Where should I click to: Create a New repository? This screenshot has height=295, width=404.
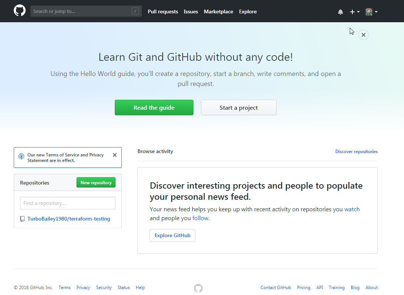[x=96, y=182]
